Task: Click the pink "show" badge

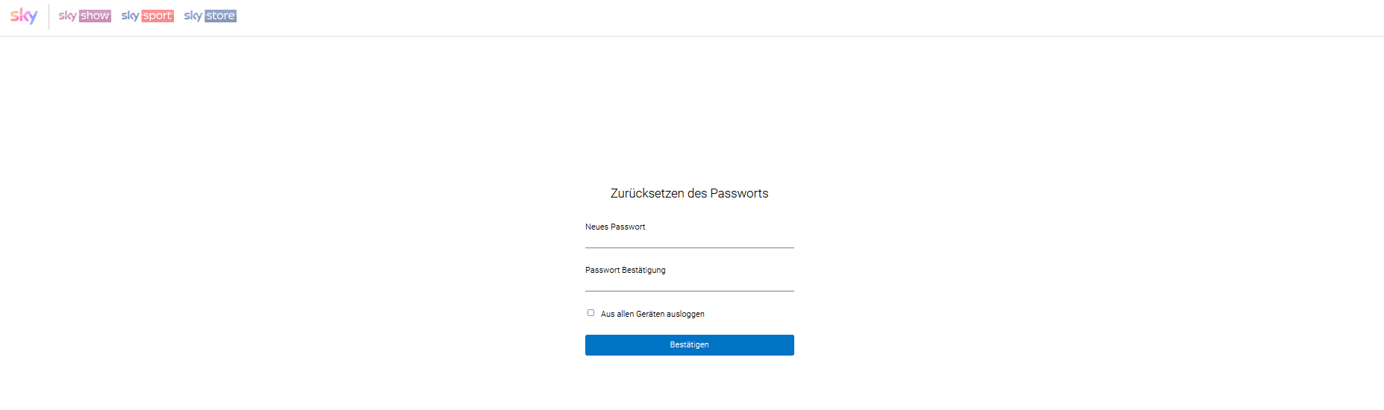Action: point(95,16)
